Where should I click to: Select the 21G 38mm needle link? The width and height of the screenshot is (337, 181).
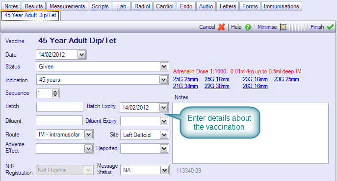click(x=185, y=86)
